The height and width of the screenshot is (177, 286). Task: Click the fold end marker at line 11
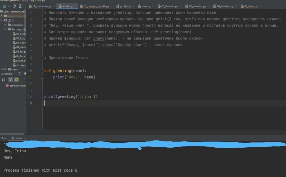pyautogui.click(x=42, y=77)
